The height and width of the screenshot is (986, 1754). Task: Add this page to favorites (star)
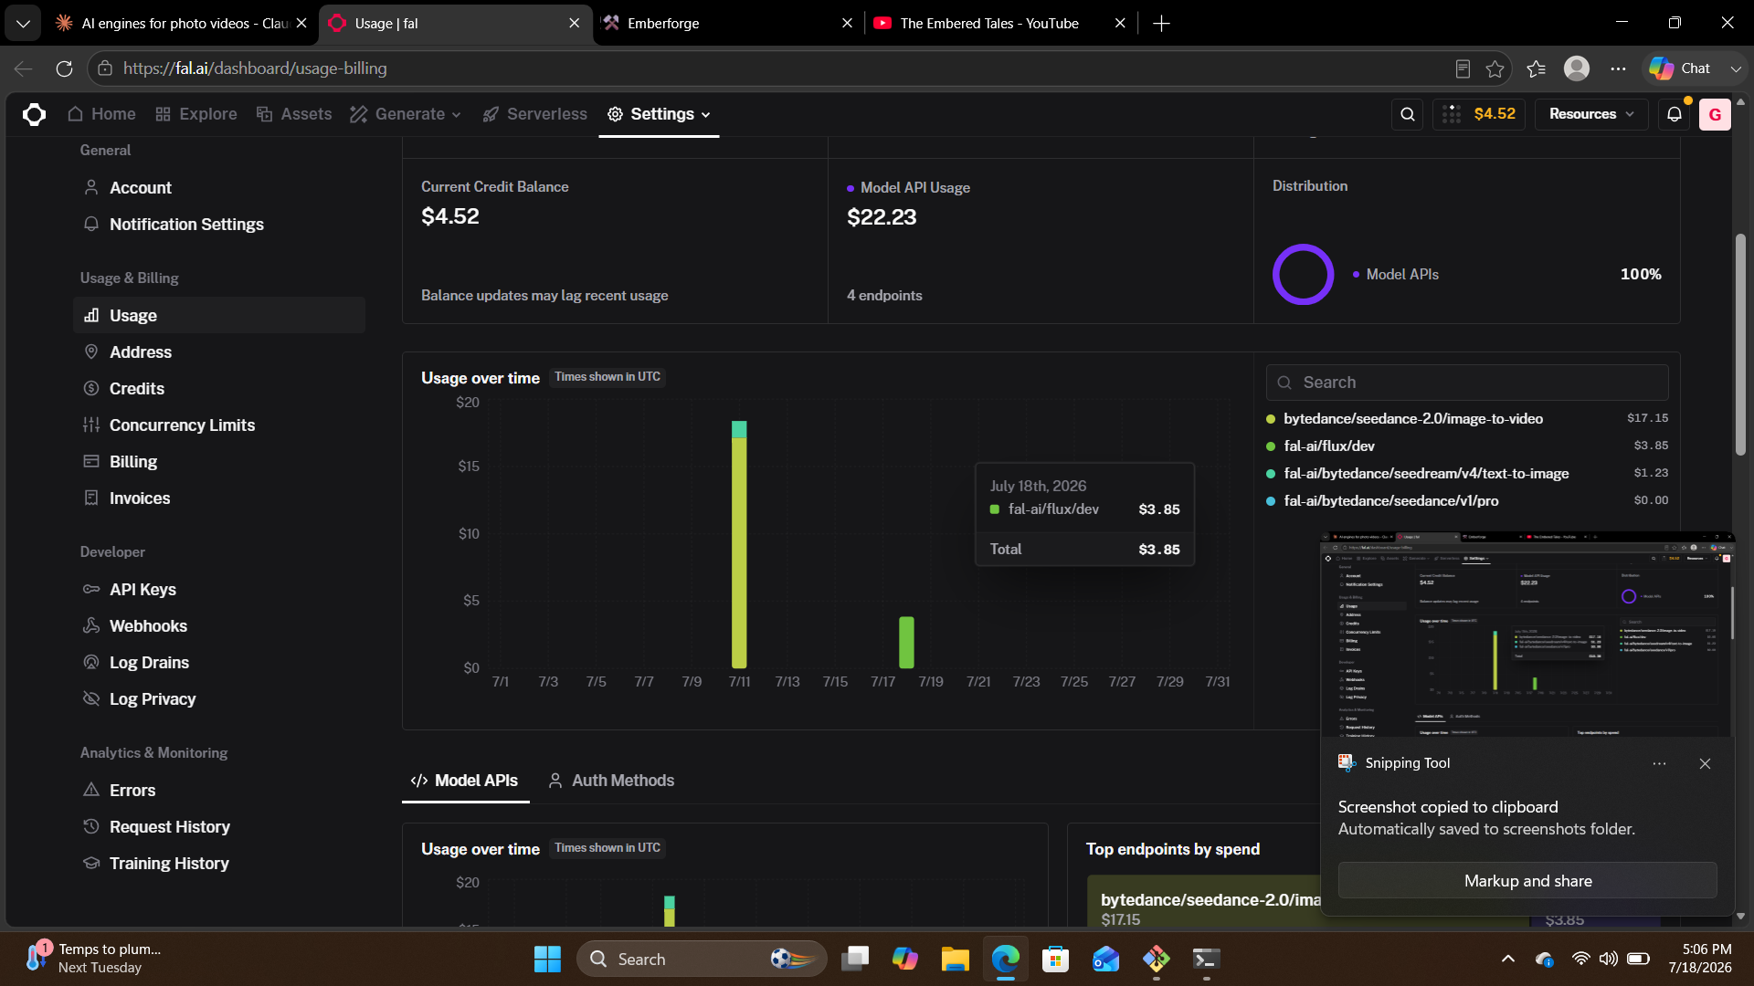[x=1495, y=68]
